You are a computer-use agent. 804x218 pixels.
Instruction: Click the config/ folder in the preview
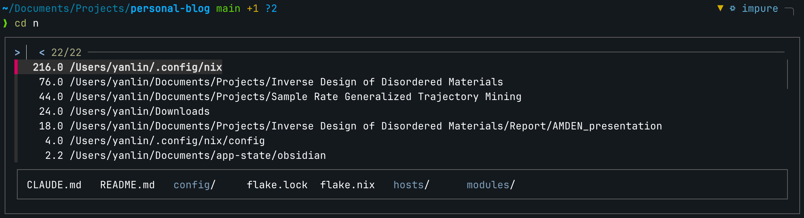pos(195,185)
